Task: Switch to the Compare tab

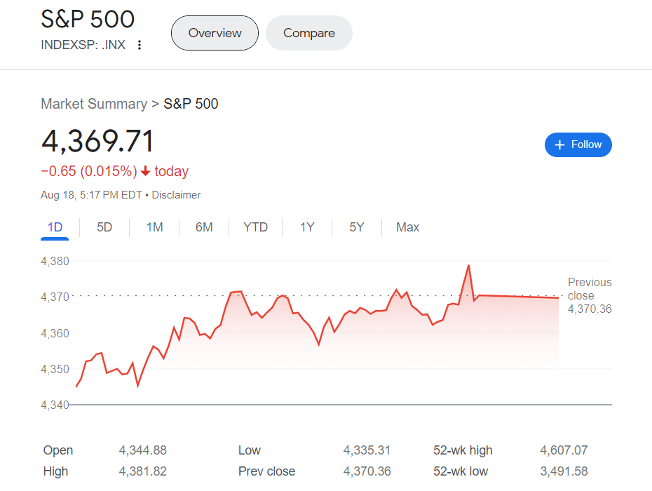Action: (x=309, y=33)
